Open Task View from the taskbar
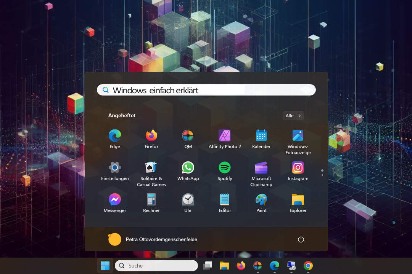 [208, 266]
